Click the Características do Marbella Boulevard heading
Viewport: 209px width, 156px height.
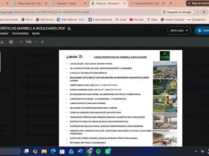point(120,57)
